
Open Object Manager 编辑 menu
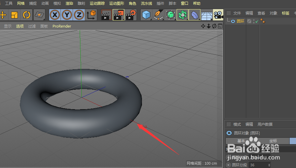[249, 13]
